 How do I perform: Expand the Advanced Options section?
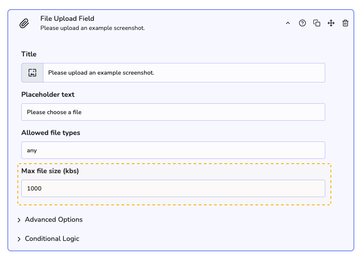pyautogui.click(x=53, y=220)
